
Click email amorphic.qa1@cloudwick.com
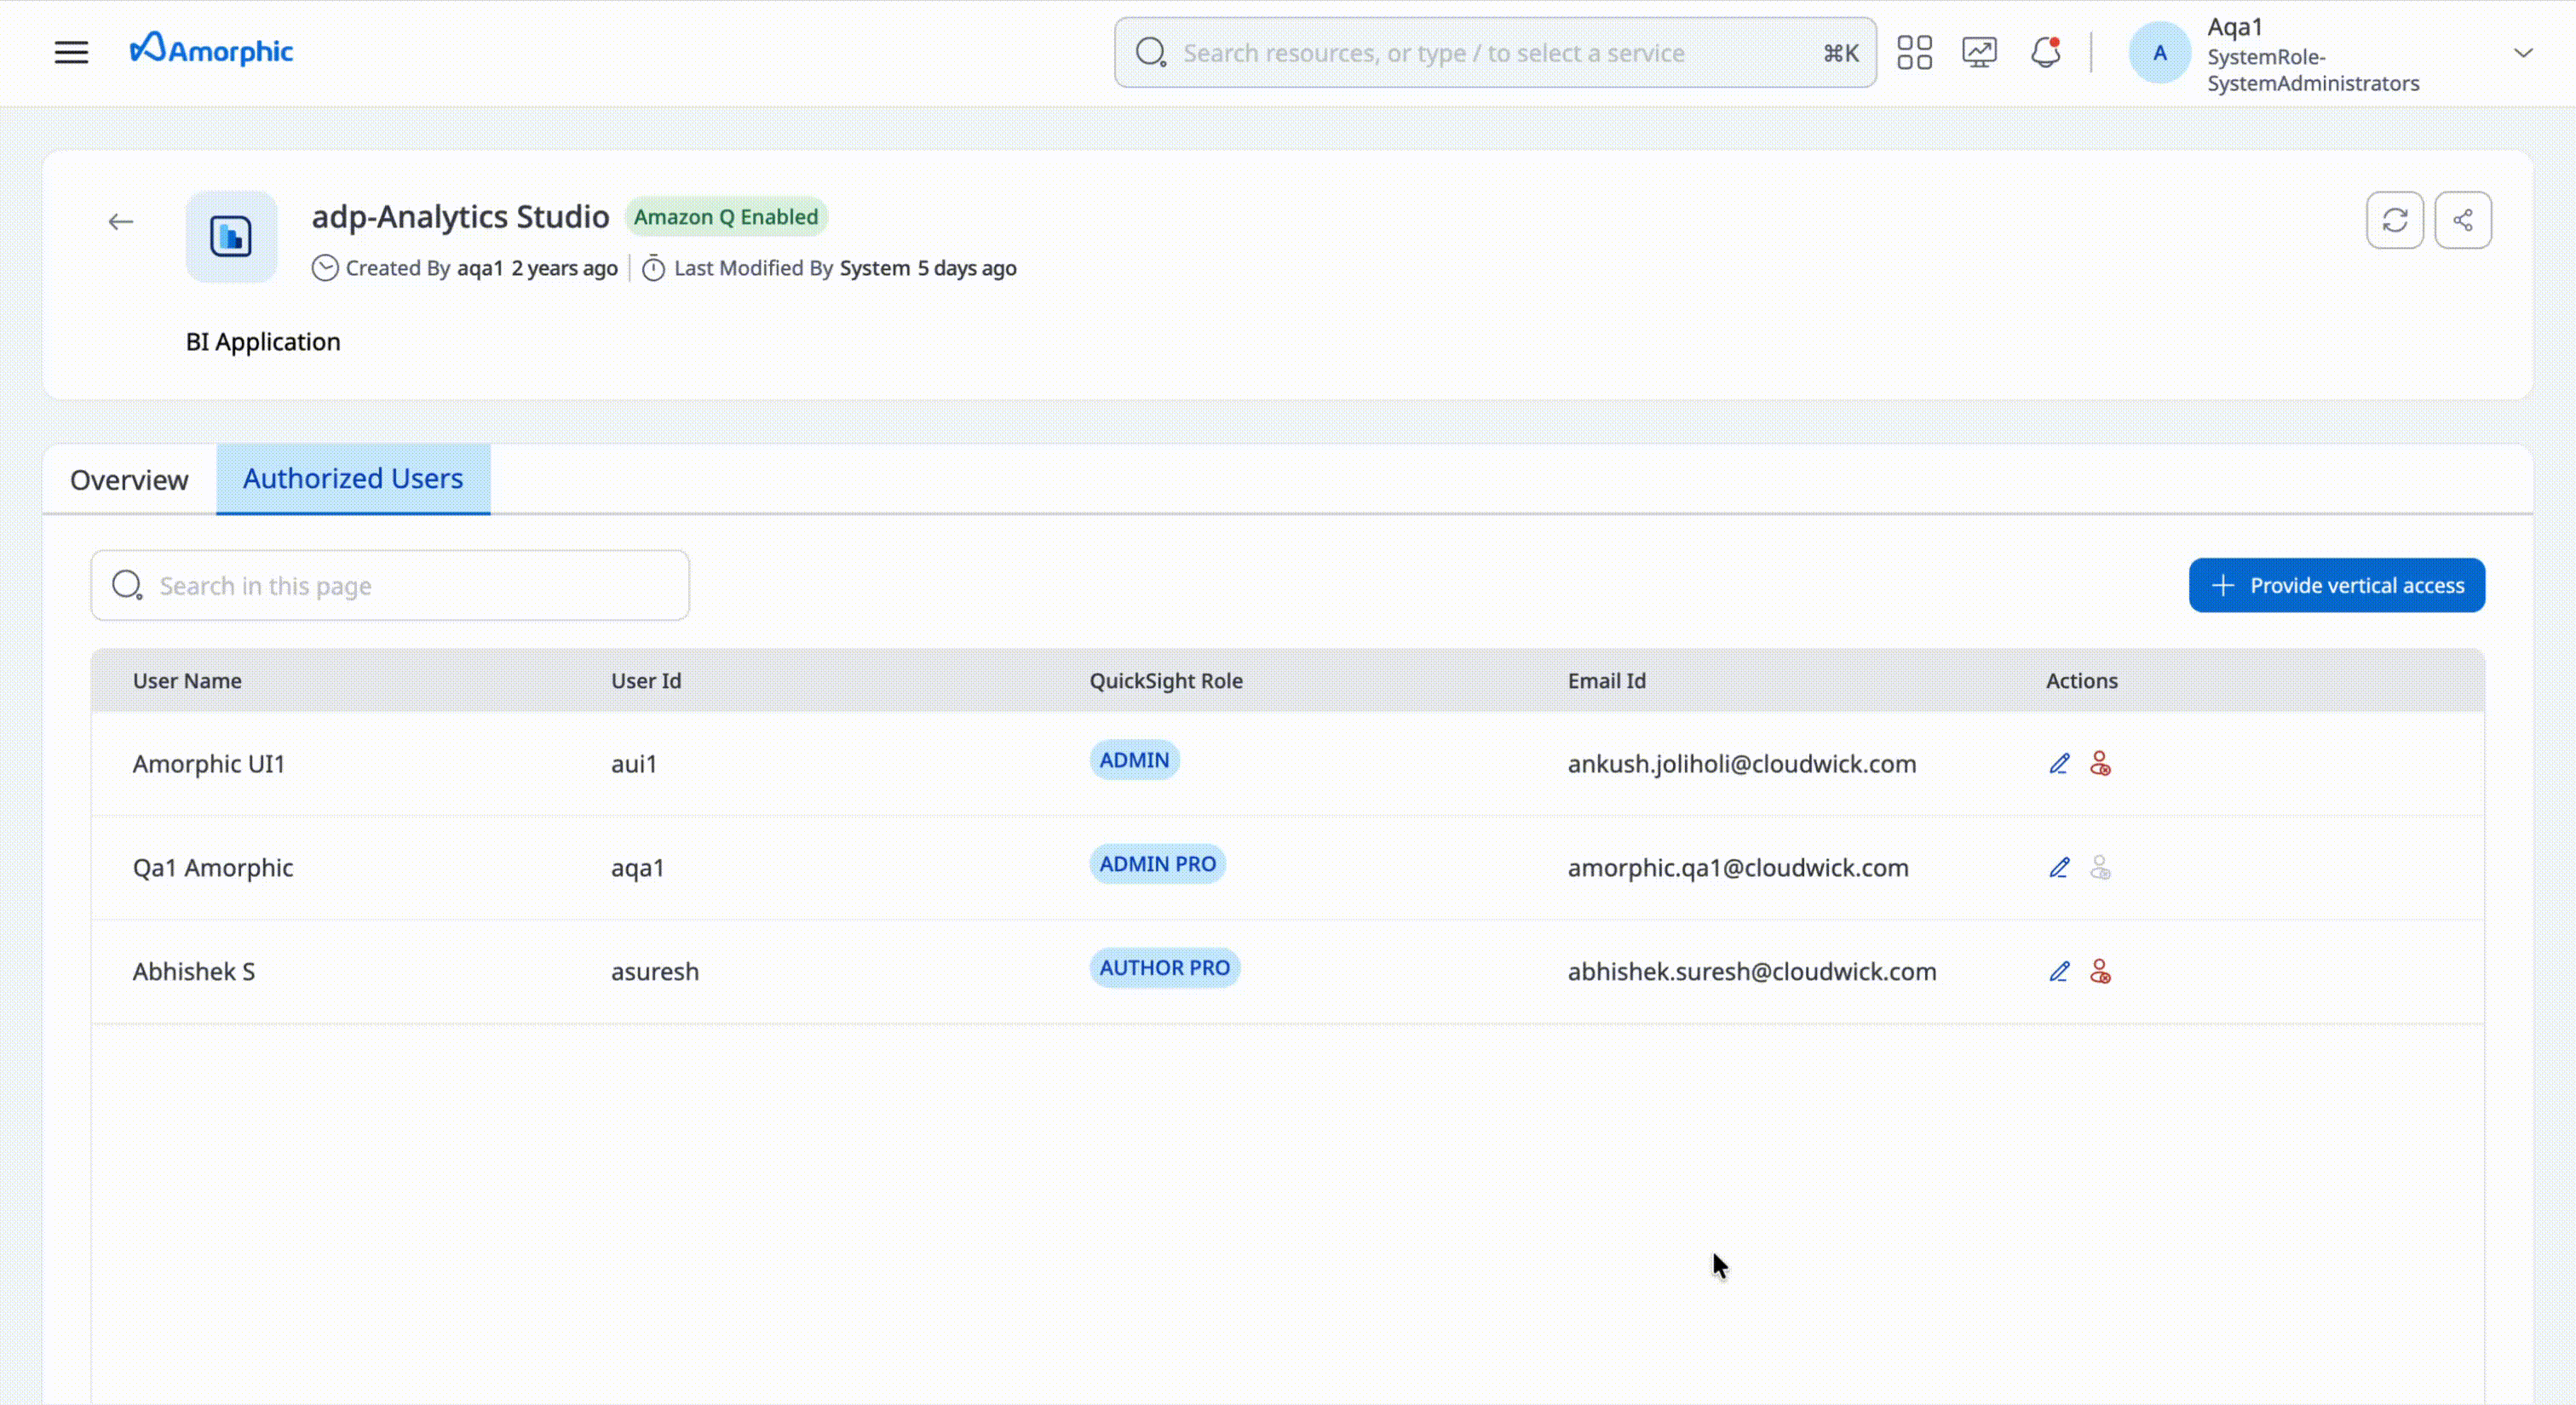coord(1738,869)
